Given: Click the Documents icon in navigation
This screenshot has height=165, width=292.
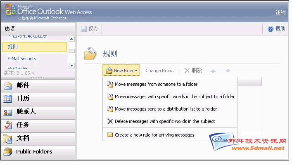Looking at the screenshot, I should tap(7, 138).
